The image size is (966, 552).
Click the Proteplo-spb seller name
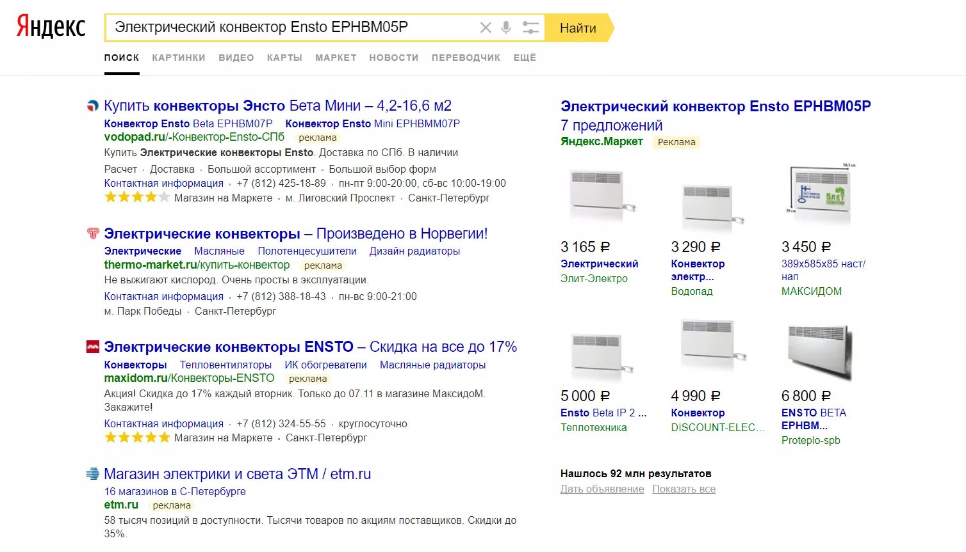coord(810,440)
